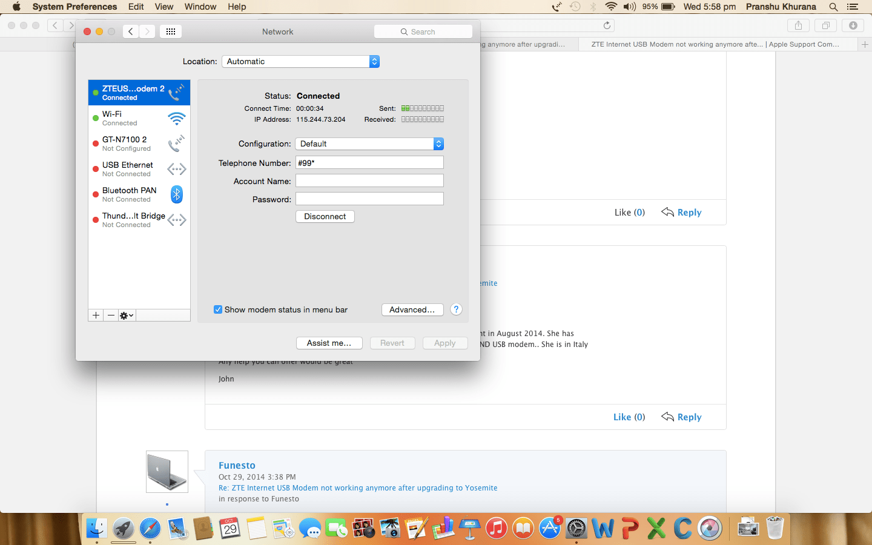Viewport: 872px width, 545px height.
Task: Click the Account Name field
Action: pyautogui.click(x=369, y=180)
